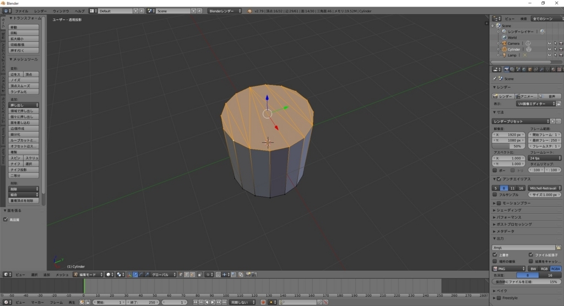Open the Mitchell-Netravali filter dropdown

(545, 188)
